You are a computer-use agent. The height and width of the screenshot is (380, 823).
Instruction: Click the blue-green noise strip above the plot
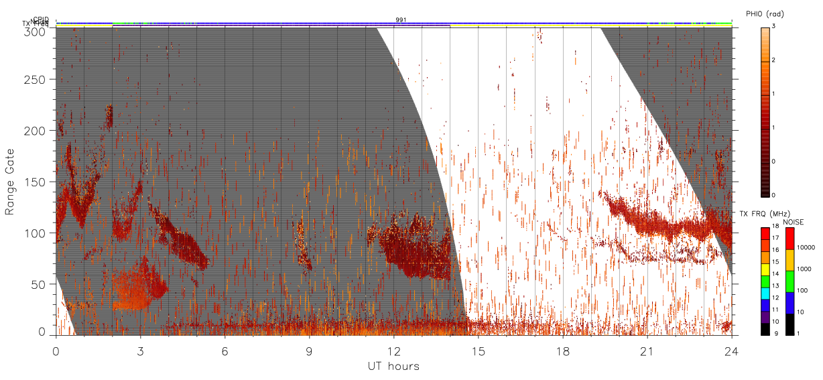(x=394, y=23)
